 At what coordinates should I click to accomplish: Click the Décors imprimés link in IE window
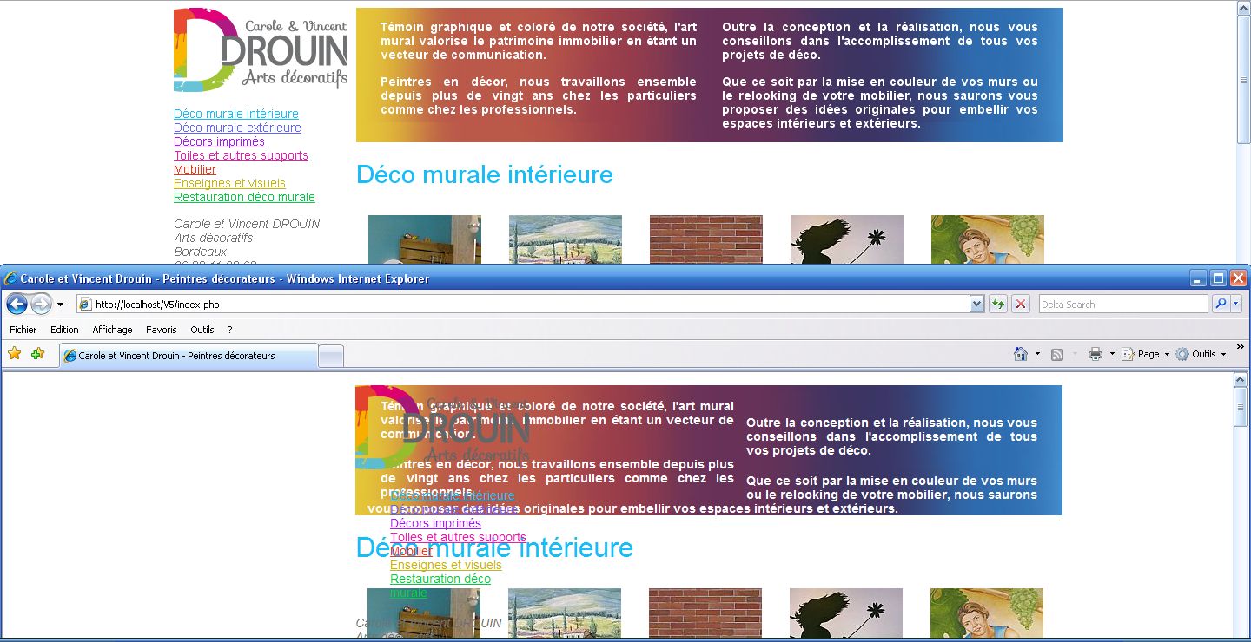tap(435, 523)
